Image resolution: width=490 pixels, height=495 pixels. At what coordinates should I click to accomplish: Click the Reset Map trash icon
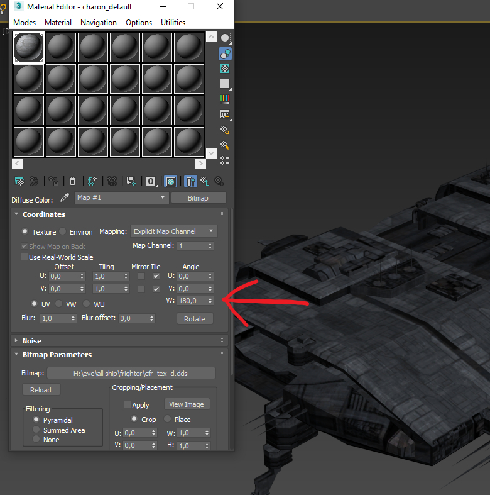click(x=73, y=181)
